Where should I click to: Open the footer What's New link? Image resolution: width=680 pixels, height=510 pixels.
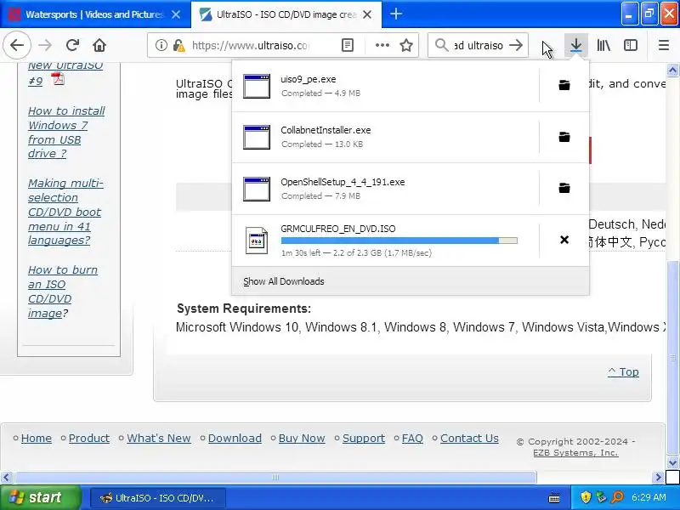(x=159, y=439)
